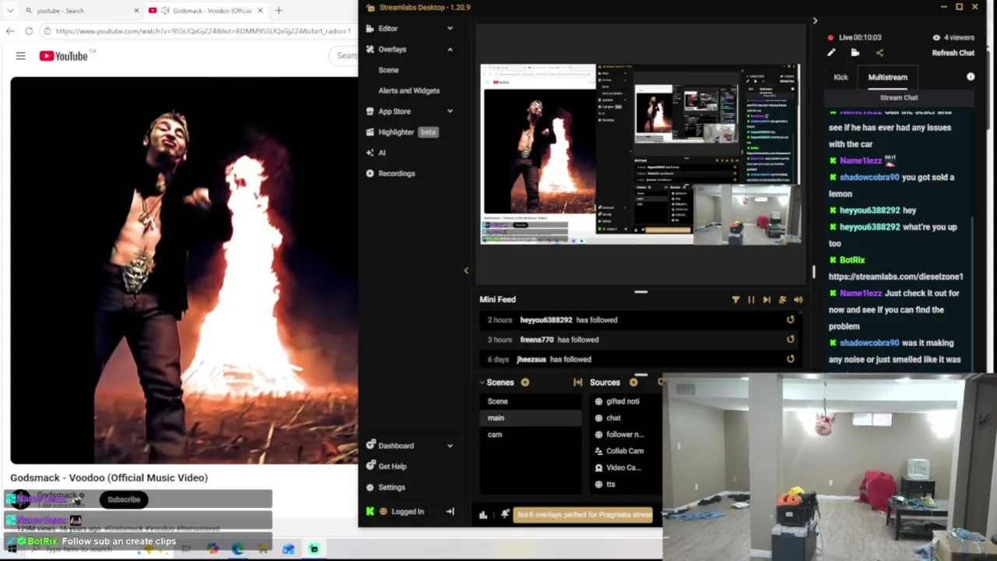
Task: Select the main scene
Action: [x=530, y=418]
